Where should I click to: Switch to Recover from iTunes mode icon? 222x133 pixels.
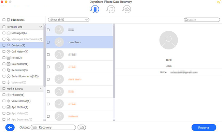point(111,9)
